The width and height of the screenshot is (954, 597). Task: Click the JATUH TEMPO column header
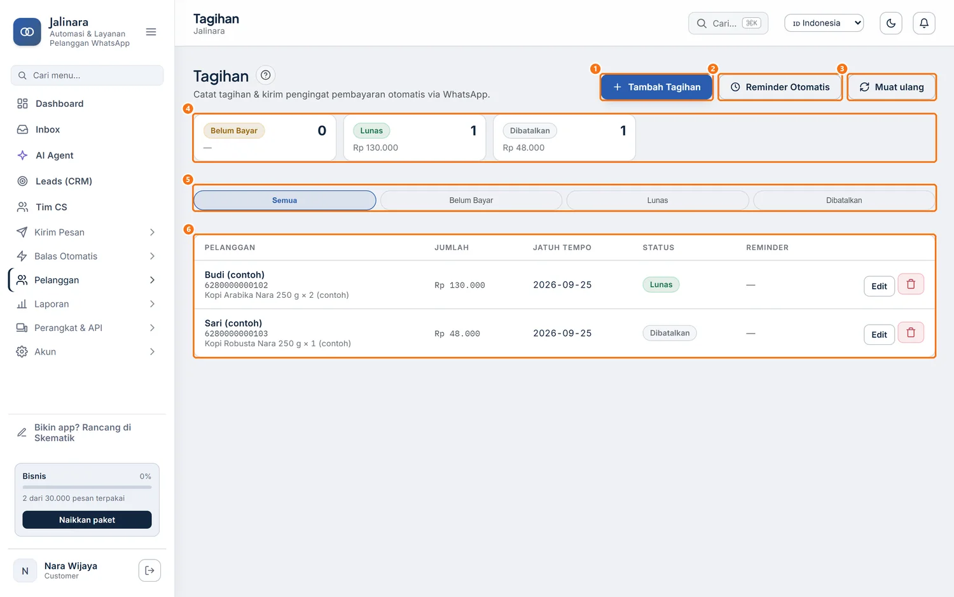point(562,248)
